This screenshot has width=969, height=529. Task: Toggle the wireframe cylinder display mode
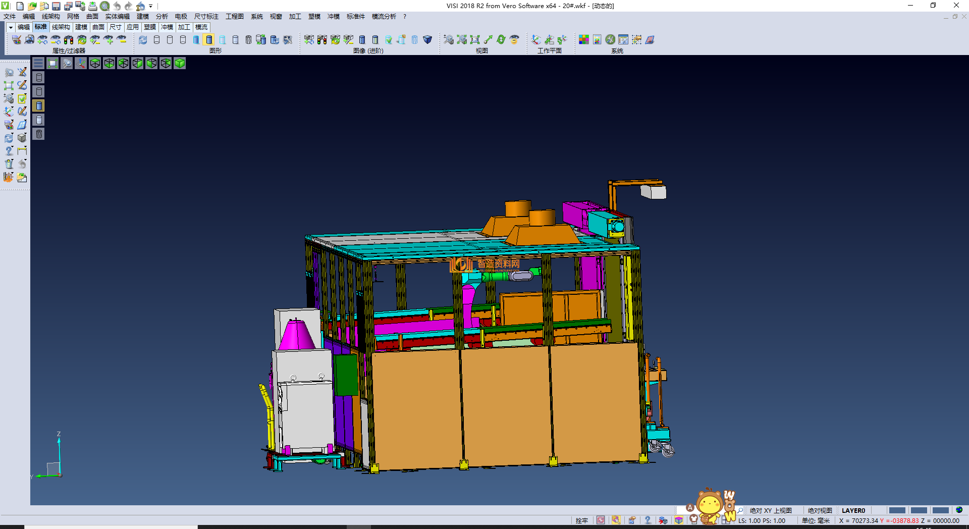point(156,39)
